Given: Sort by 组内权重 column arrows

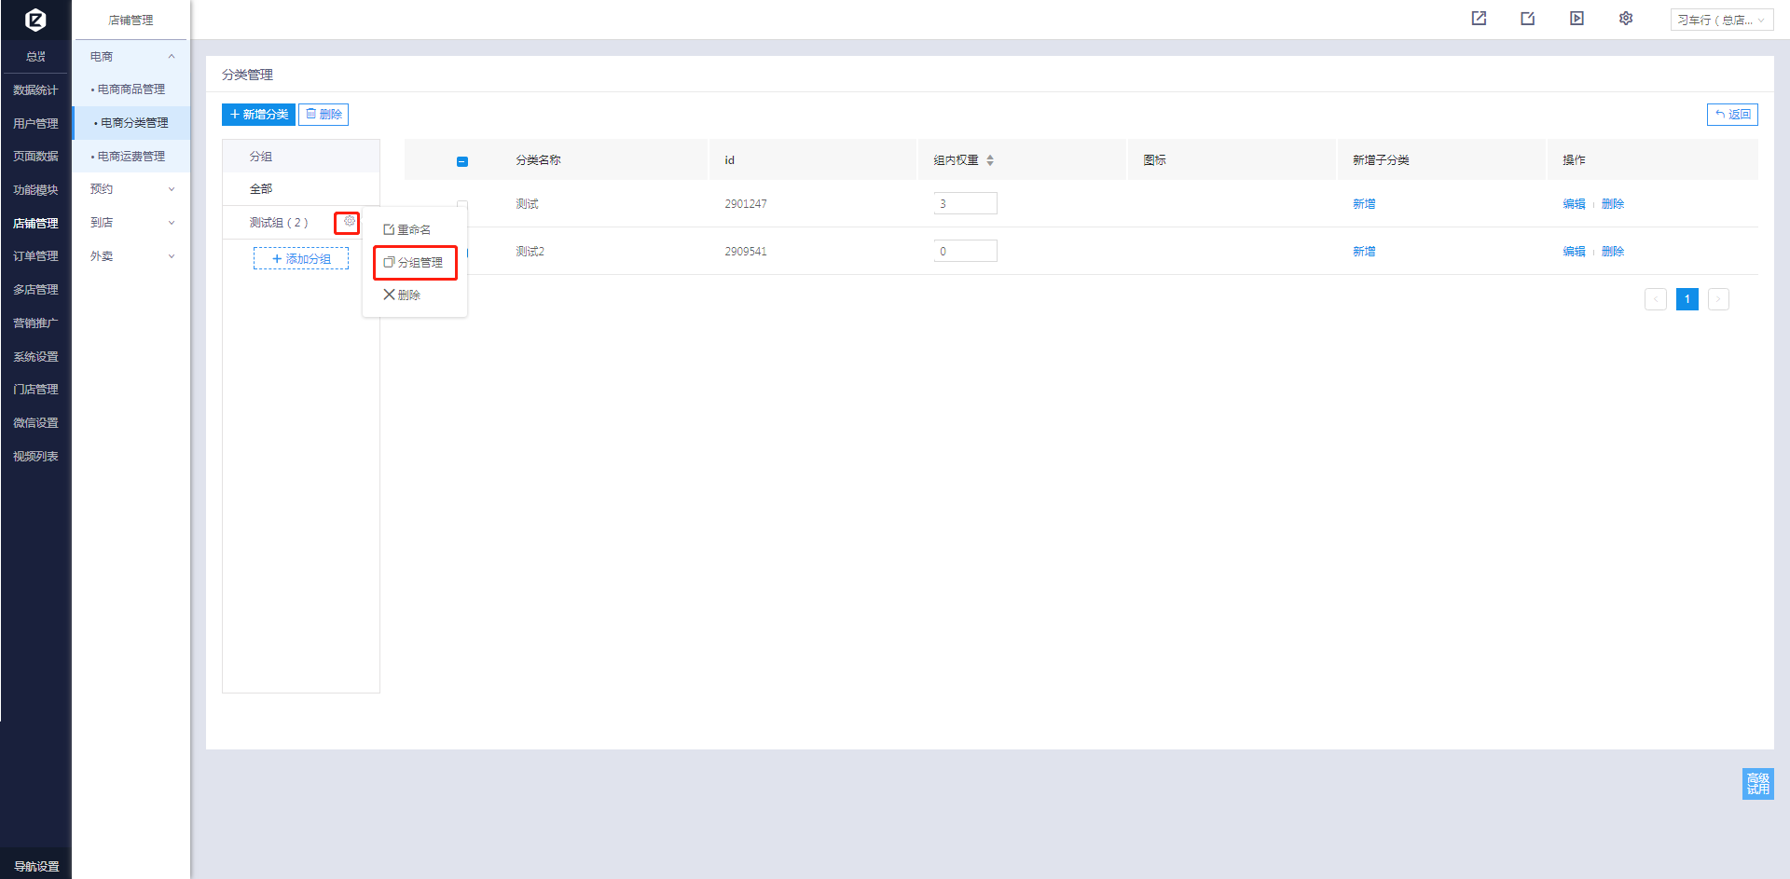Looking at the screenshot, I should (990, 160).
